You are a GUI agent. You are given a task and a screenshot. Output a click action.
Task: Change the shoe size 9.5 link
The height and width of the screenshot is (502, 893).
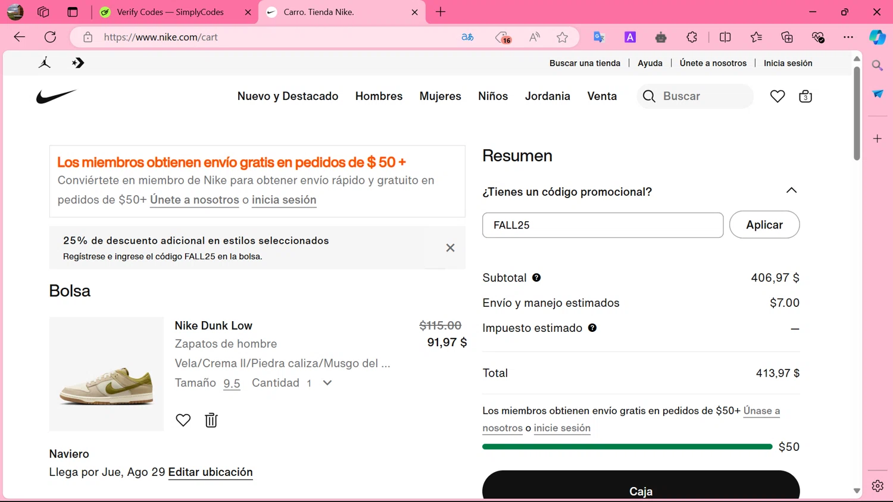point(232,384)
